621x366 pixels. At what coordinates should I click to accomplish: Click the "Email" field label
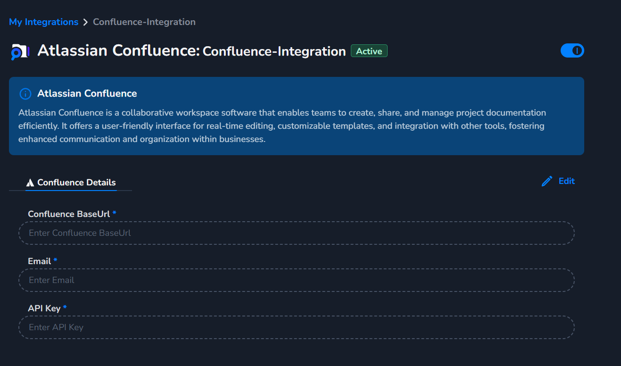pyautogui.click(x=40, y=261)
